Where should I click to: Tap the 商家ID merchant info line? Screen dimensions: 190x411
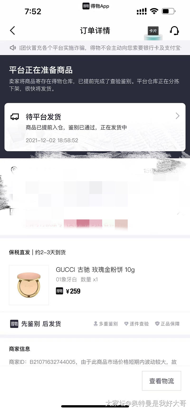[93, 362]
